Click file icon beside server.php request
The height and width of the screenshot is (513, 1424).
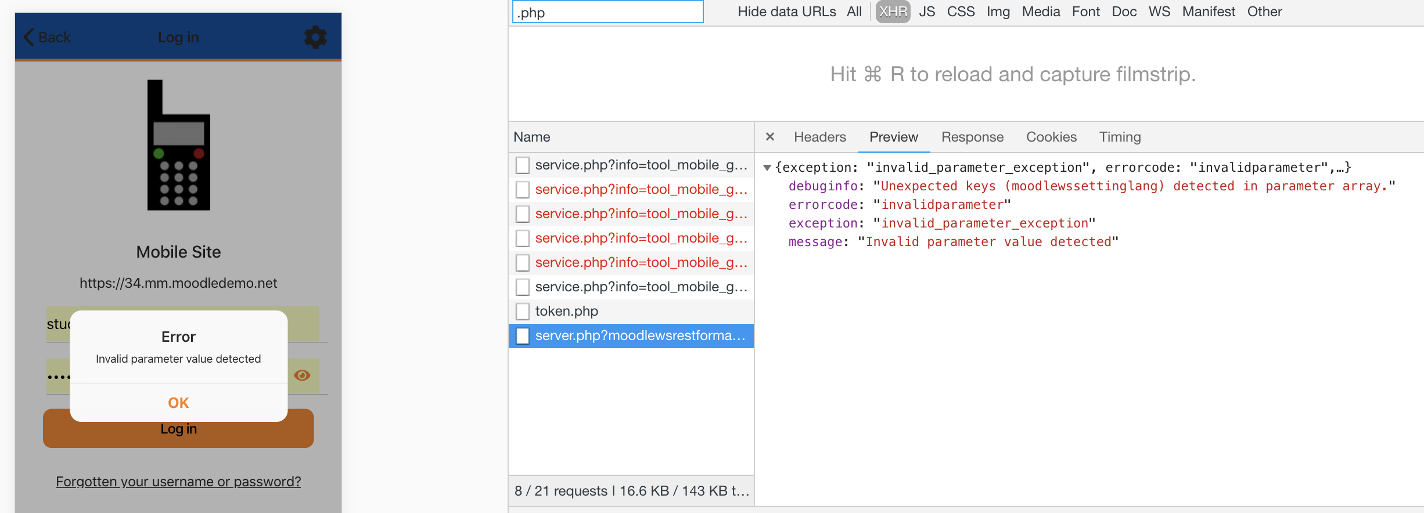523,336
